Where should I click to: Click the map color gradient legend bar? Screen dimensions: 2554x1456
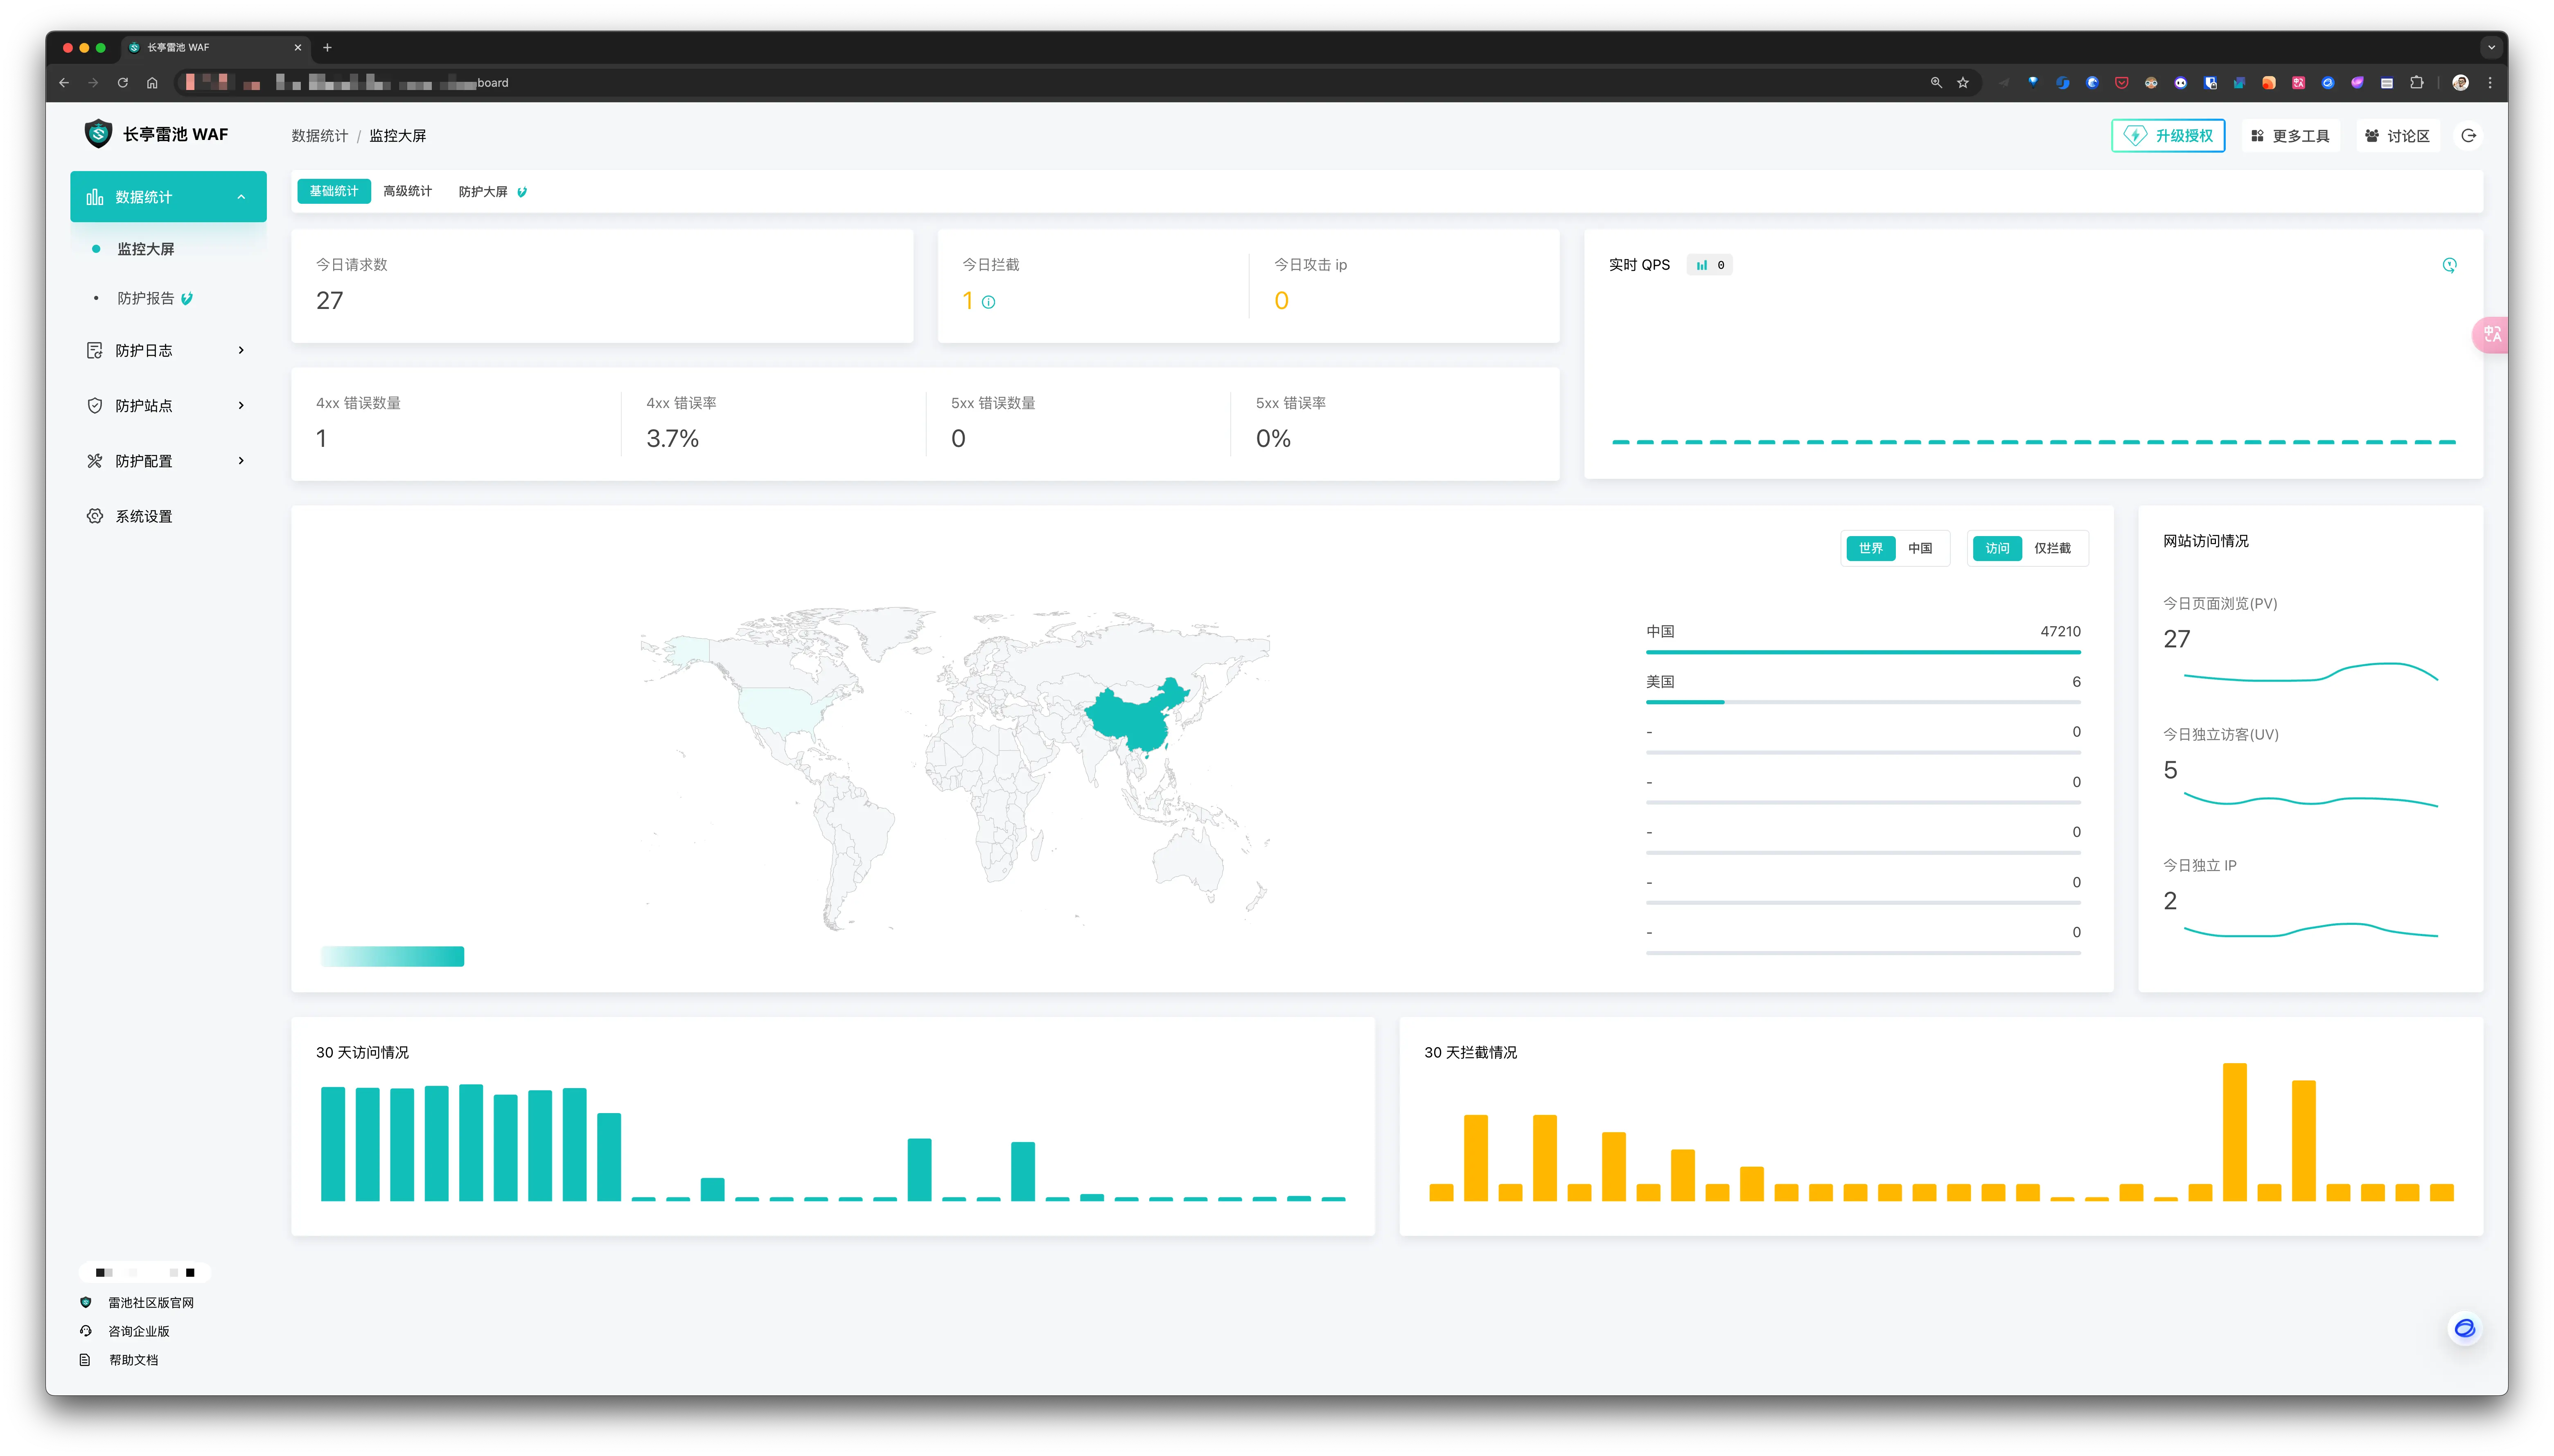tap(392, 956)
